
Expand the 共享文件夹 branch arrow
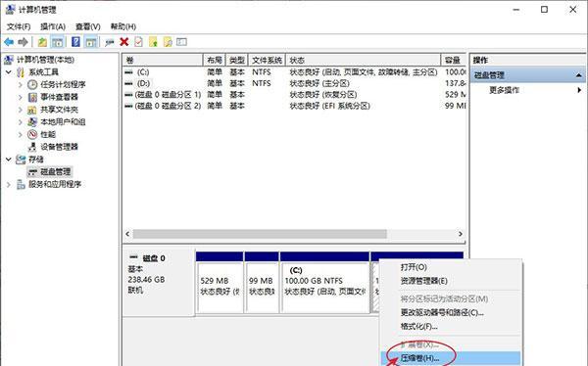[x=21, y=110]
